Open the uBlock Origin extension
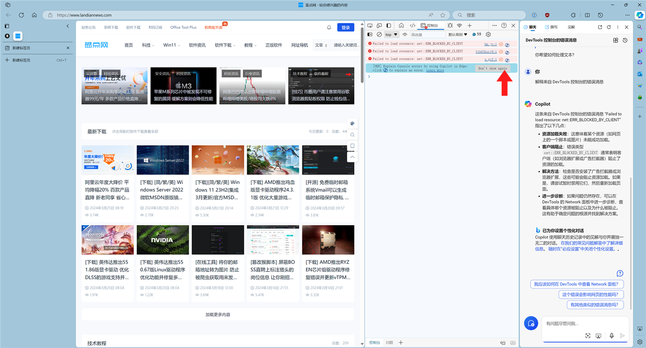 tap(547, 15)
